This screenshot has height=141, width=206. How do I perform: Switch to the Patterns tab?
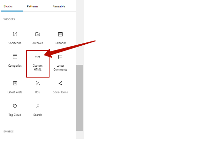[33, 6]
